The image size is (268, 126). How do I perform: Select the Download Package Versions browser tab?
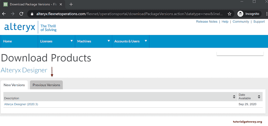click(x=33, y=4)
